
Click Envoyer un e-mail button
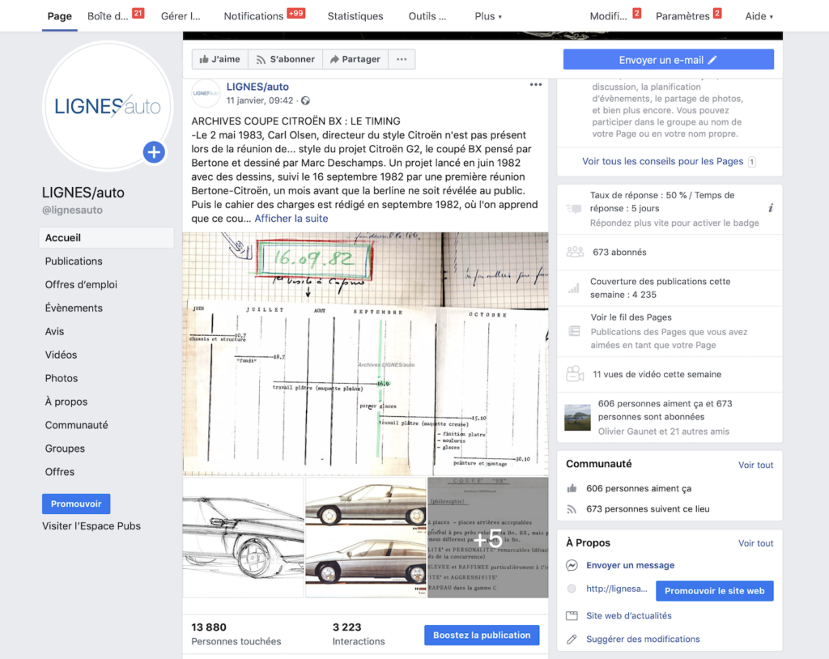tap(668, 60)
